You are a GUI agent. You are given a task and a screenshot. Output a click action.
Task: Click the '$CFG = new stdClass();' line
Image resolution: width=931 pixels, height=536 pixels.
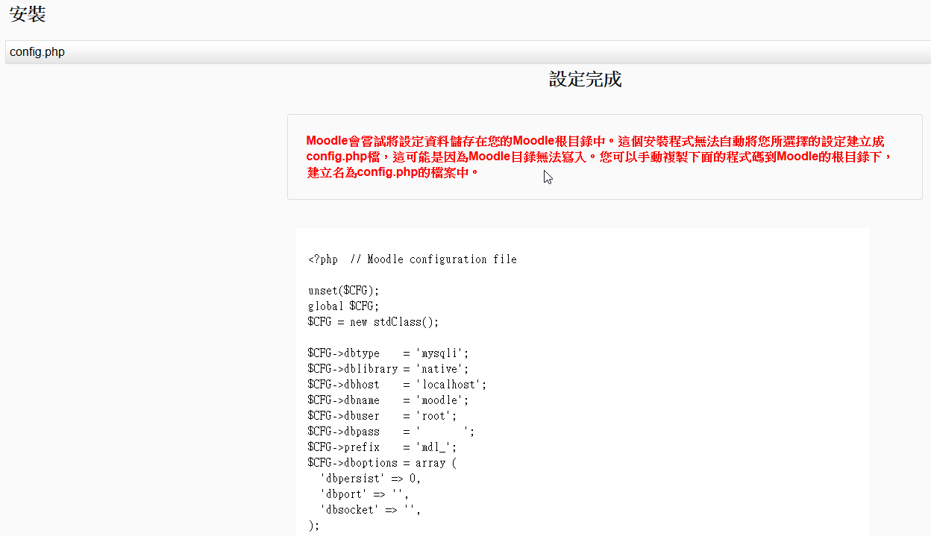373,322
